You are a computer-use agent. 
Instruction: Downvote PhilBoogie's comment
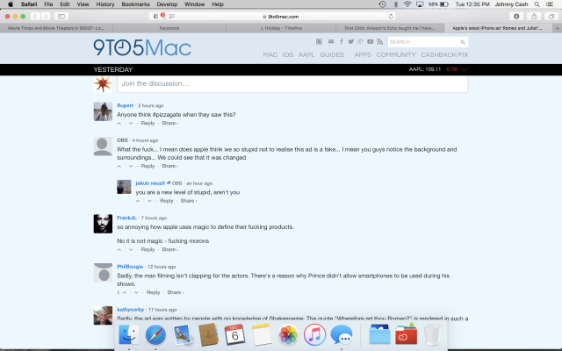(136, 292)
